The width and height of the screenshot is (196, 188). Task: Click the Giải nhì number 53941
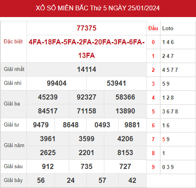pyautogui.click(x=116, y=83)
